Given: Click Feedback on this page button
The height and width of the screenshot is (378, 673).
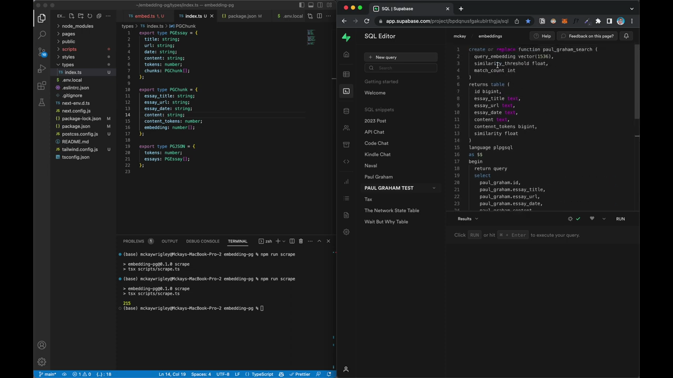Looking at the screenshot, I should click(x=587, y=36).
